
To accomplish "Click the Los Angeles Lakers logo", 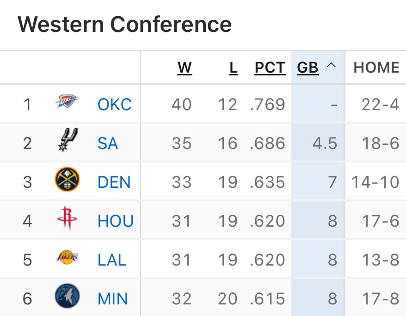I will pos(68,257).
